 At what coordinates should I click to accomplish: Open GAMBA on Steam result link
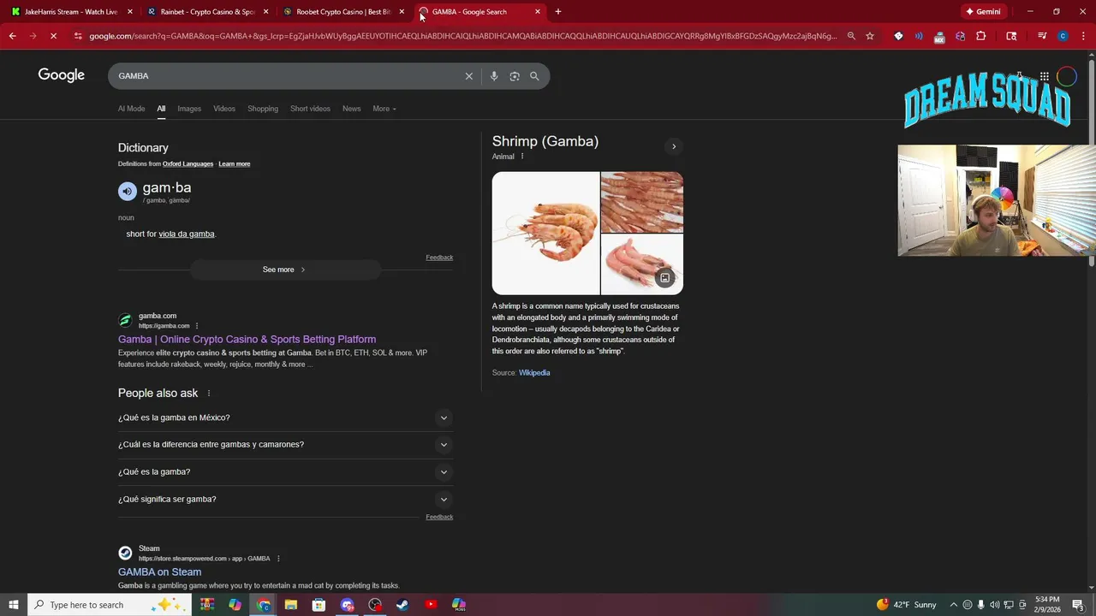(159, 572)
